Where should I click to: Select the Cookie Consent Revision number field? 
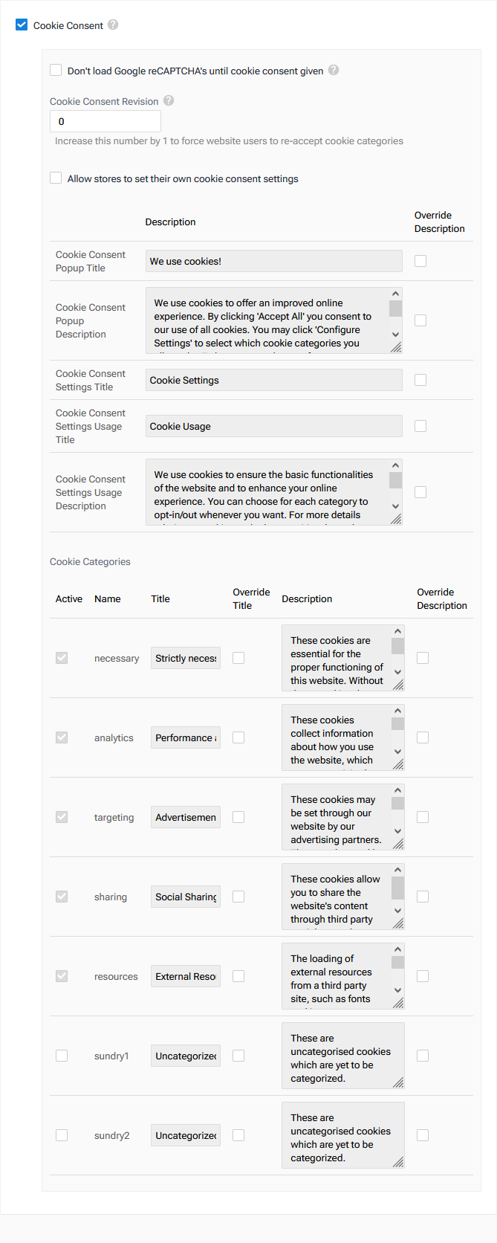click(105, 120)
